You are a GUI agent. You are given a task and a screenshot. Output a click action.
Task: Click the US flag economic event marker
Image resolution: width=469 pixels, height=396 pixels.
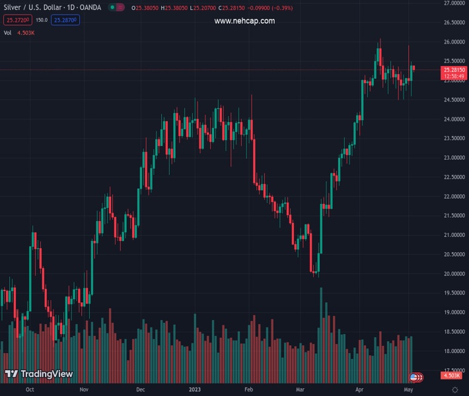(x=415, y=377)
